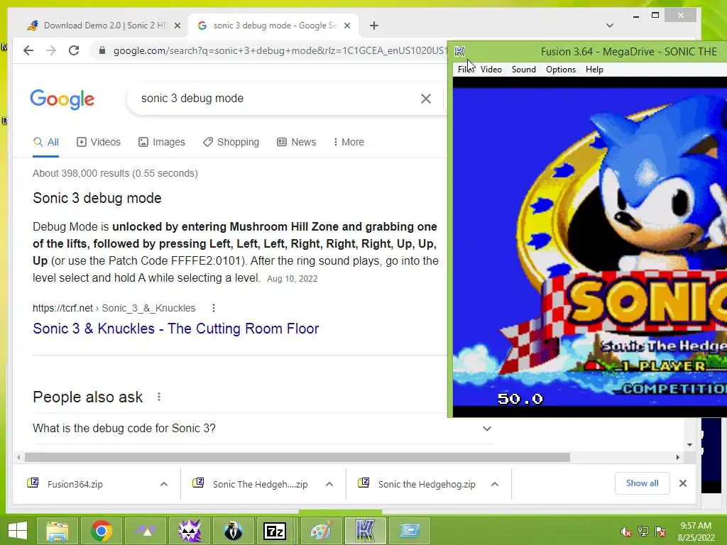
Task: Open the Fusion window system icon
Action: tap(460, 51)
